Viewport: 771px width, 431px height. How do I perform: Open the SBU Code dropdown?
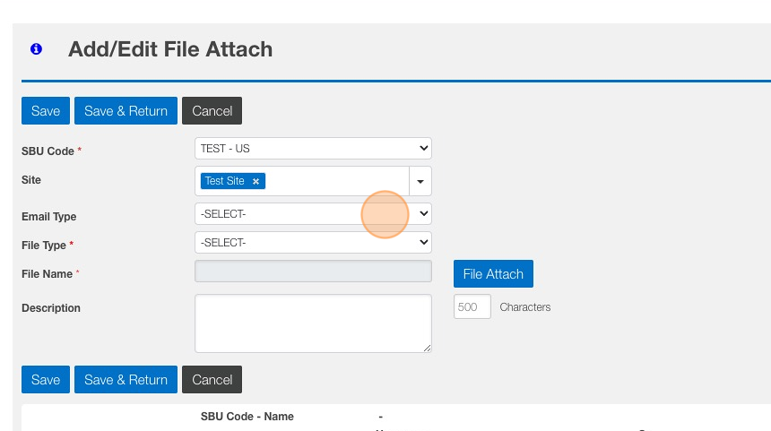(x=313, y=149)
